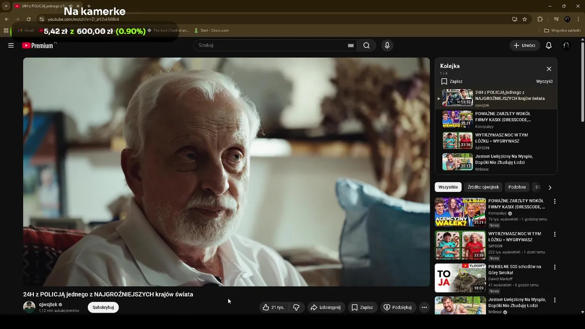Expand Chrome tab search dropdown
585x329 pixels.
(x=6, y=6)
